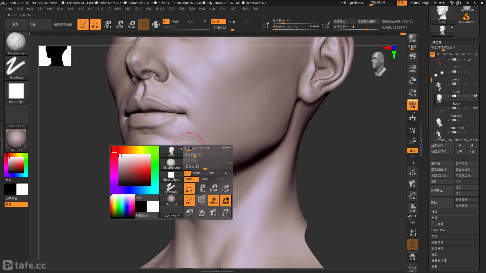Toggle Dynamic perspective (透视) button
Screen dimensions: 486x273
412,105
